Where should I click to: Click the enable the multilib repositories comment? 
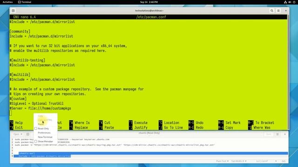pyautogui.click(x=58, y=51)
